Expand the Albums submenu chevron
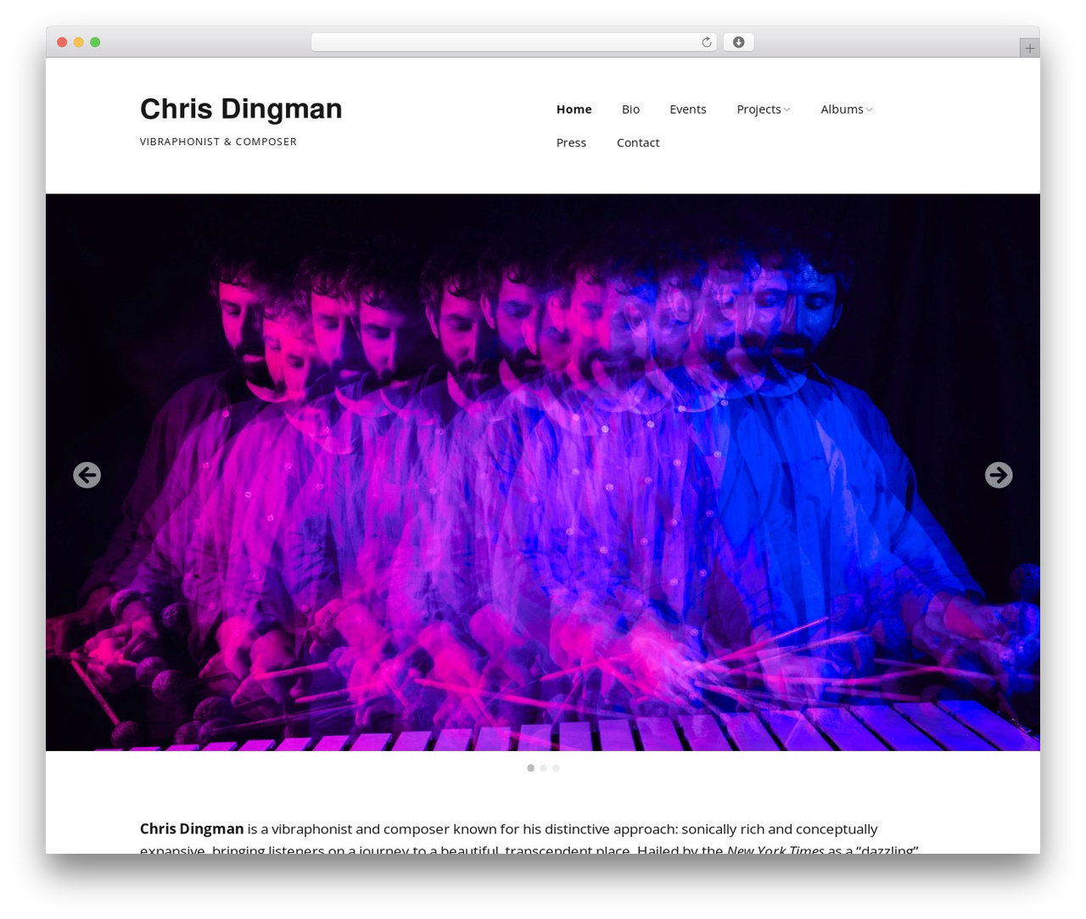This screenshot has width=1086, height=919. [x=869, y=109]
